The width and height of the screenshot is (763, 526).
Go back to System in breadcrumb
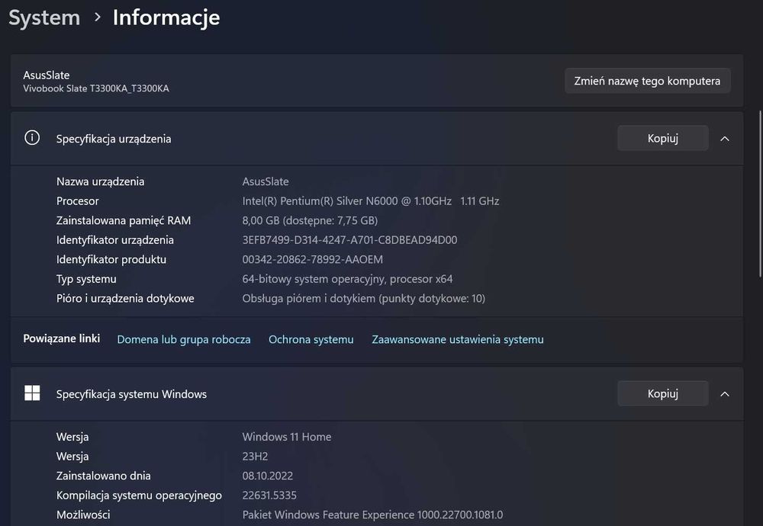pos(44,18)
